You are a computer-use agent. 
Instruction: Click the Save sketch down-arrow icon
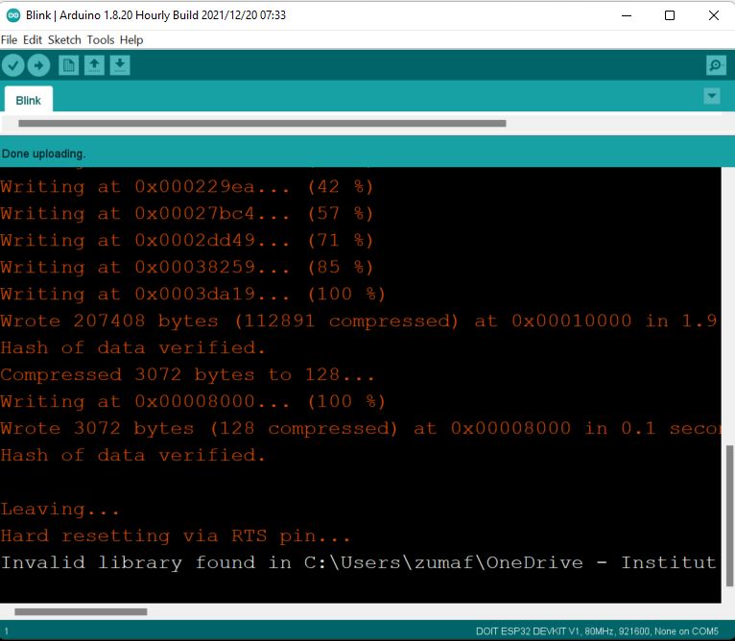(x=120, y=65)
